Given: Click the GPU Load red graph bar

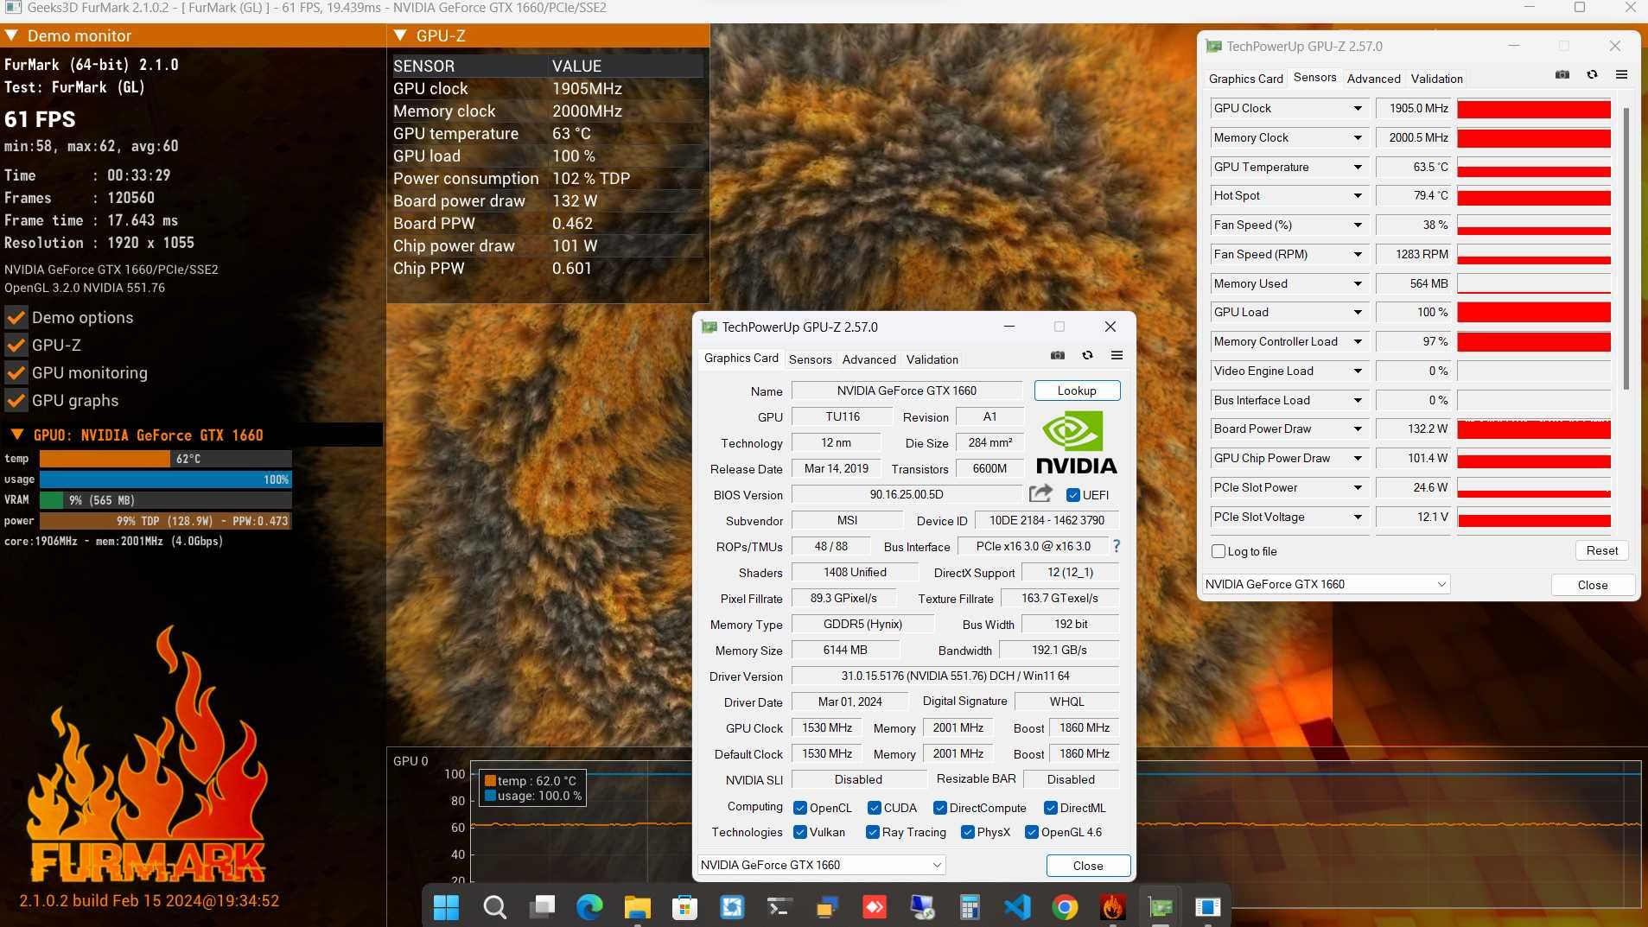Looking at the screenshot, I should pos(1534,312).
